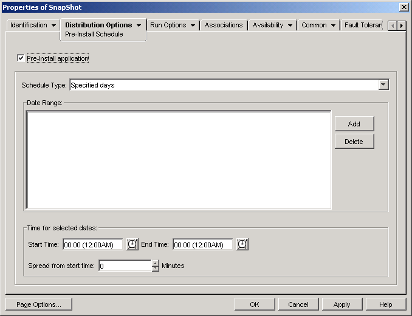Open the Run Options dropdown arrow
Viewport: 412px width, 316px height.
click(x=193, y=26)
